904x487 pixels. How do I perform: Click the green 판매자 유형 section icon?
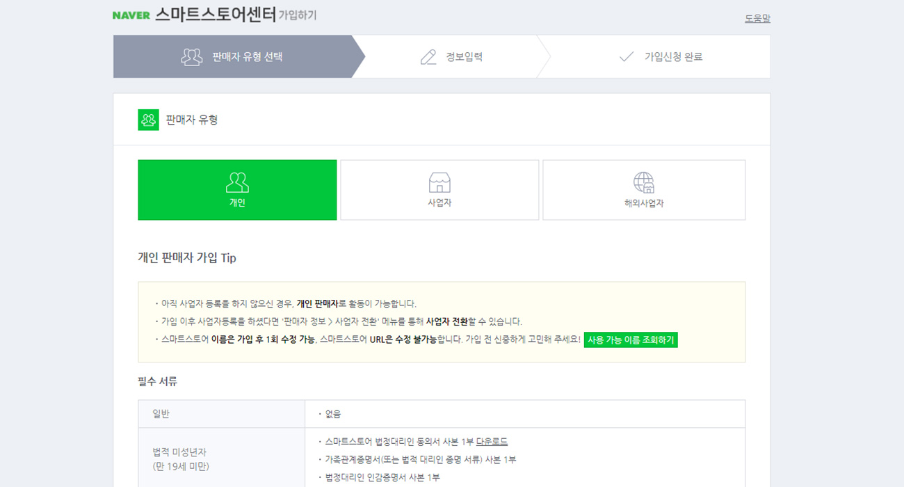[148, 120]
